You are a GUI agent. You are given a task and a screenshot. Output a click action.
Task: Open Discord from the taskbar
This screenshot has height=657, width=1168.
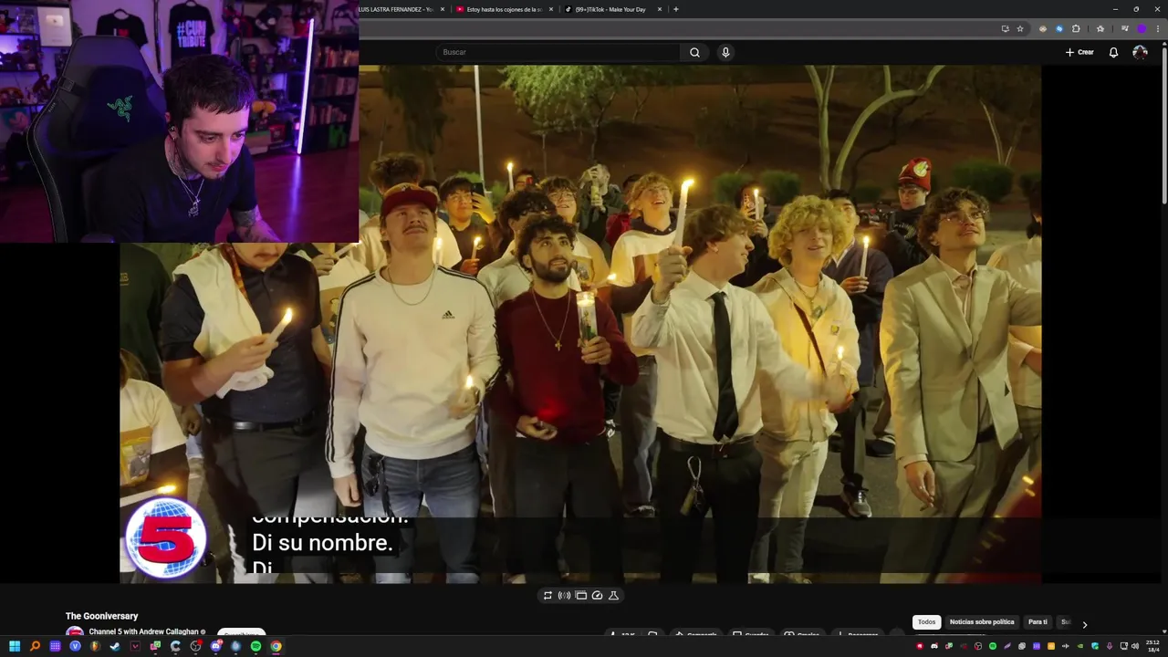click(215, 646)
